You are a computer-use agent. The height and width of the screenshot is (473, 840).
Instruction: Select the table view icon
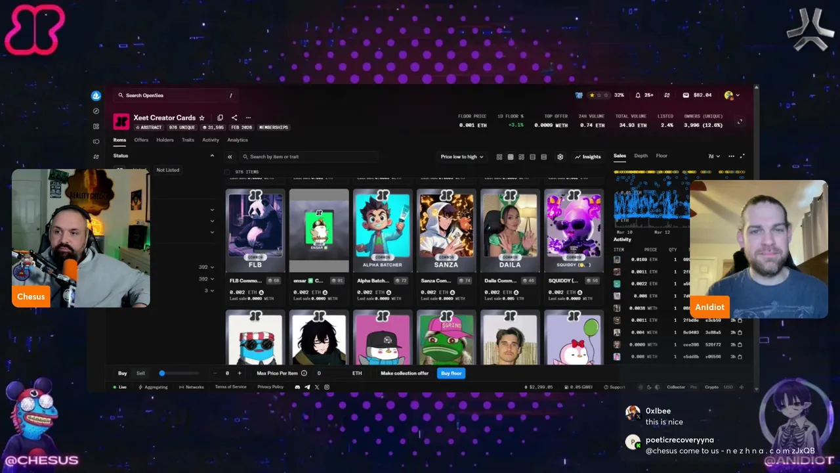point(543,157)
